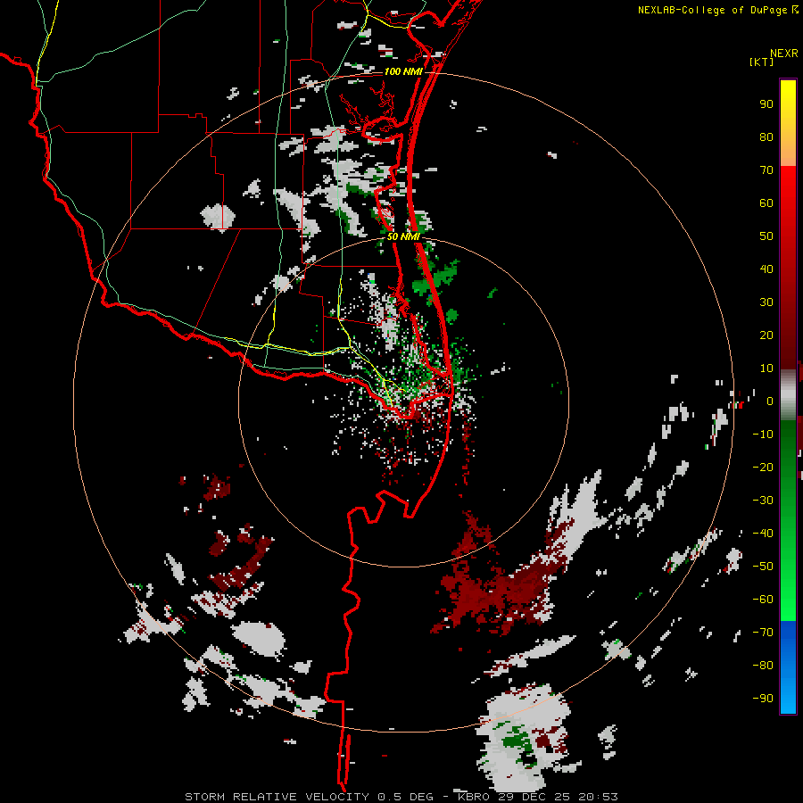
Task: Click the -20 value on velocity scale
Action: tap(763, 467)
